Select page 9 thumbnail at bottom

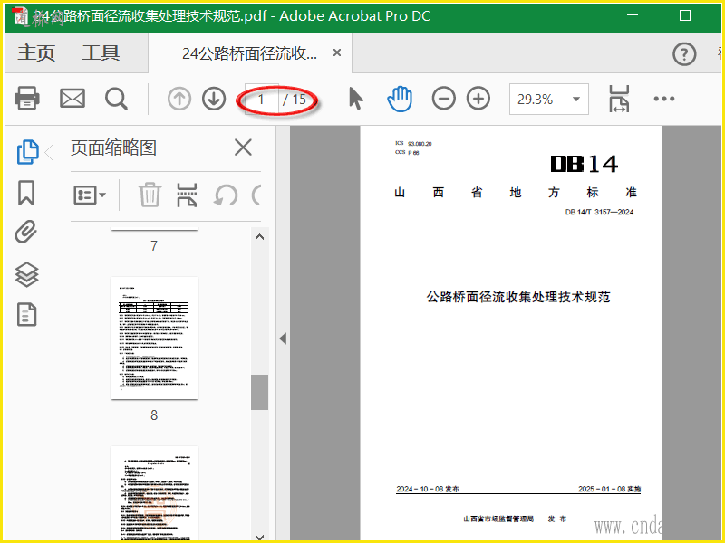(154, 493)
